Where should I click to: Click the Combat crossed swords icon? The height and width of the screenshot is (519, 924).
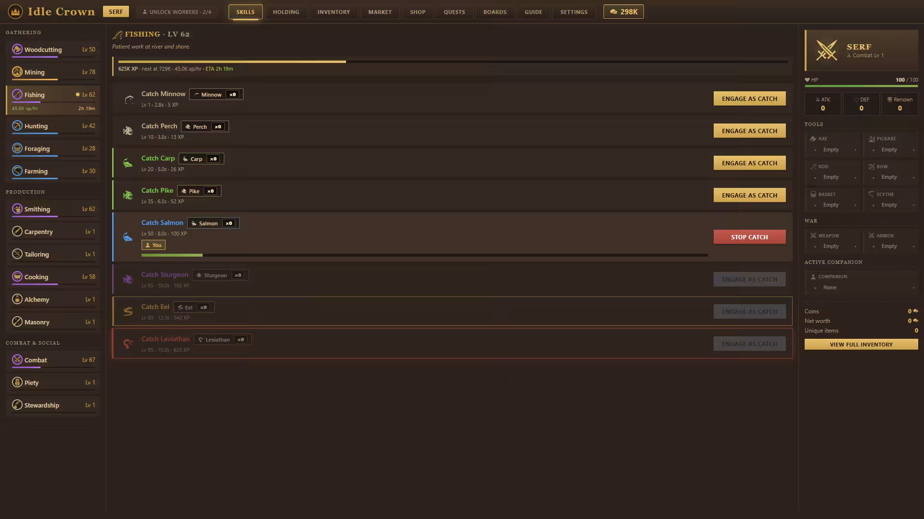tap(17, 359)
